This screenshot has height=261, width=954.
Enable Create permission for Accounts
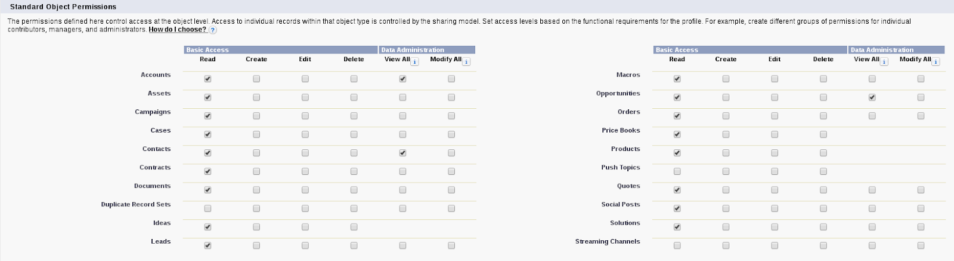coord(256,78)
